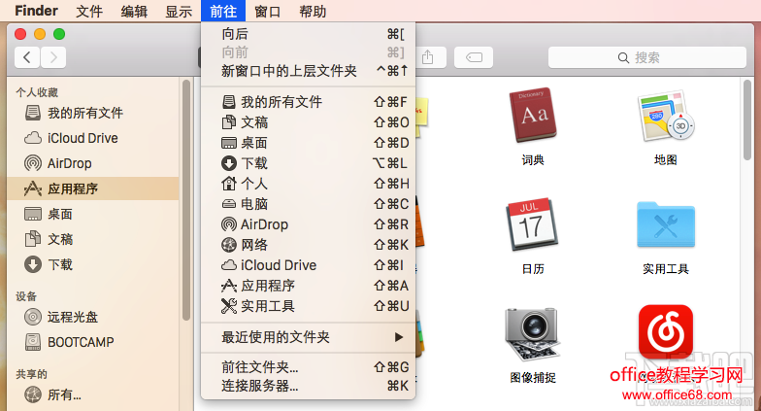Click the forward navigation arrow button

pos(53,57)
